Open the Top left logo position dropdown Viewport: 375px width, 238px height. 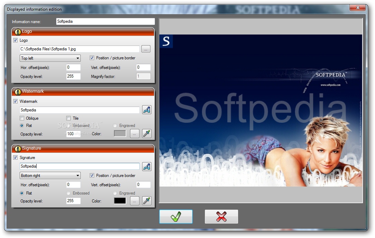50,58
